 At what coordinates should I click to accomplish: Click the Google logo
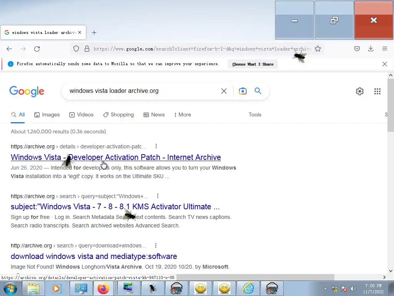click(x=27, y=91)
